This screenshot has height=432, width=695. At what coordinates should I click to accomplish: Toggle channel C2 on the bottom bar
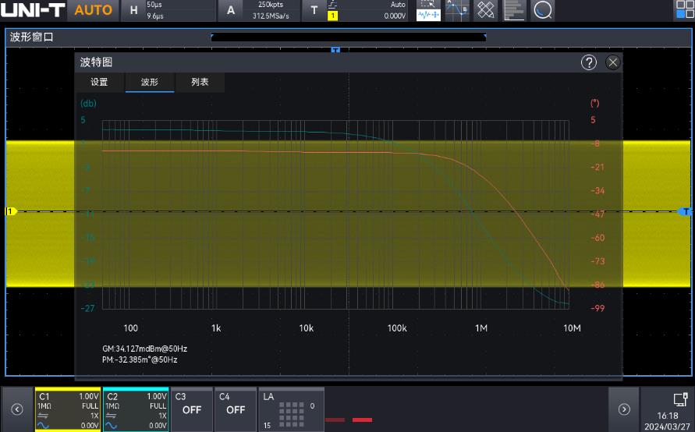136,409
